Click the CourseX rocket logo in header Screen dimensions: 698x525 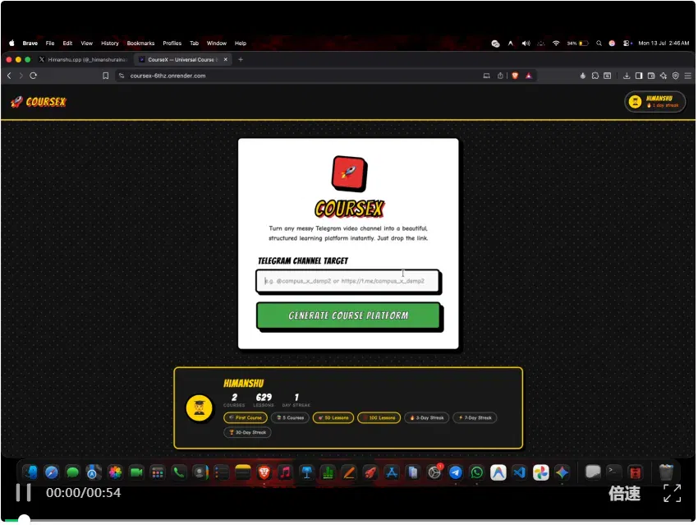click(x=39, y=102)
